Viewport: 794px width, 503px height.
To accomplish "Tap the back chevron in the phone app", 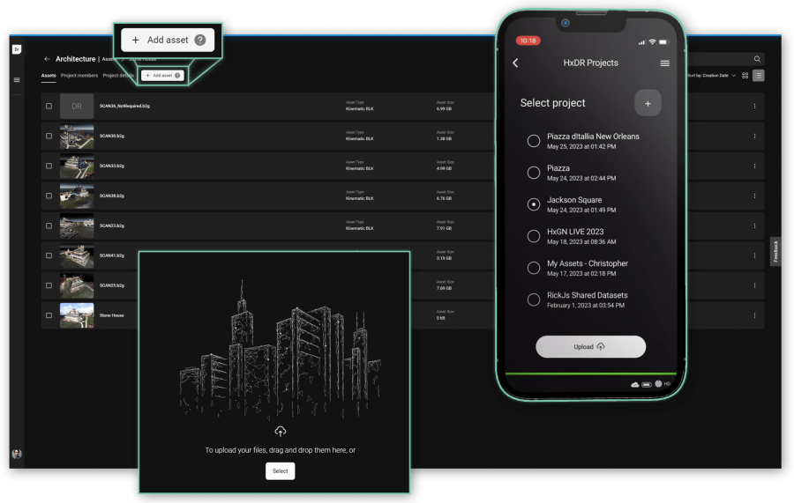I will tap(515, 63).
